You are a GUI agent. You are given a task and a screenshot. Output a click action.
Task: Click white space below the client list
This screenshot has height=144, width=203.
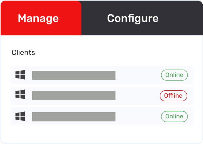[x=101, y=134]
